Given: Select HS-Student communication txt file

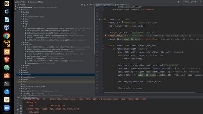Looking at the screenshot, I should [42, 52].
